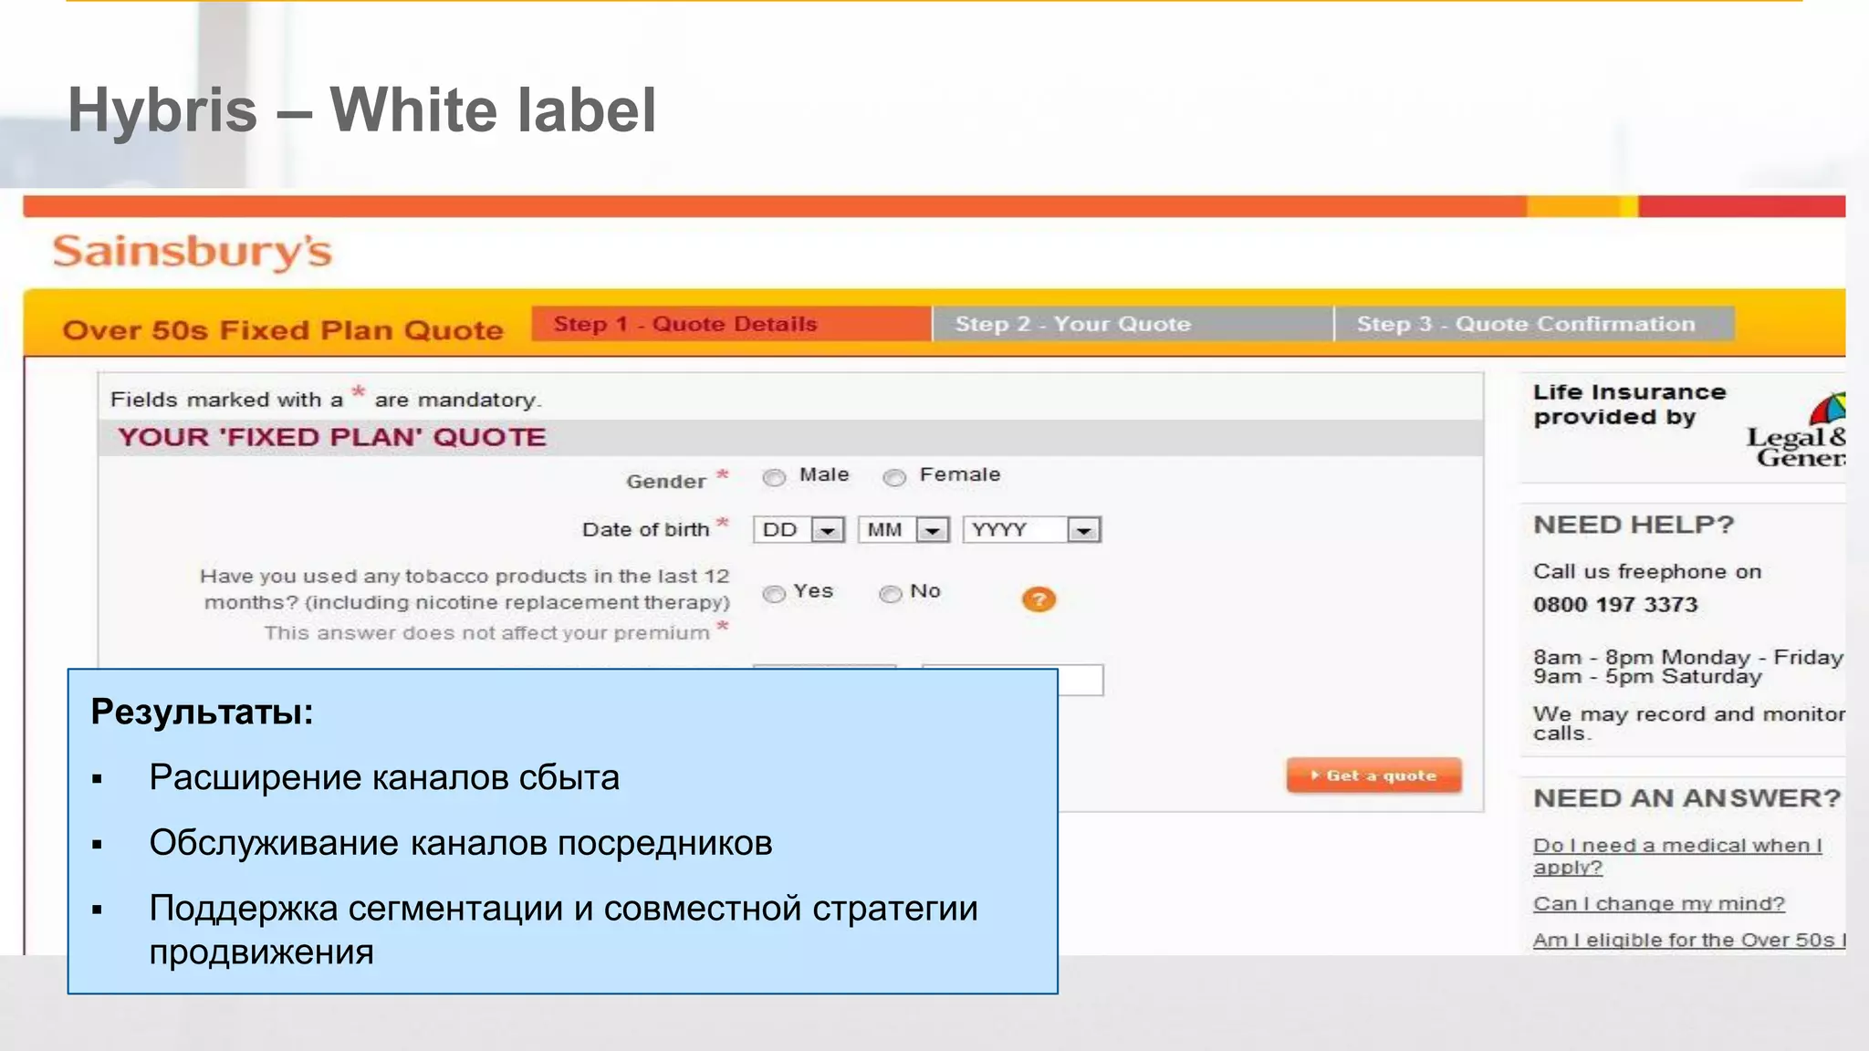The height and width of the screenshot is (1051, 1869).
Task: Switch to Step 2 - Your Quote tab
Action: pyautogui.click(x=1133, y=324)
